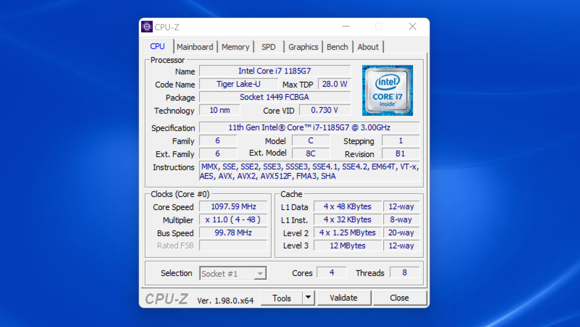Click the Stepping value 1
Image resolution: width=580 pixels, height=327 pixels.
click(401, 140)
